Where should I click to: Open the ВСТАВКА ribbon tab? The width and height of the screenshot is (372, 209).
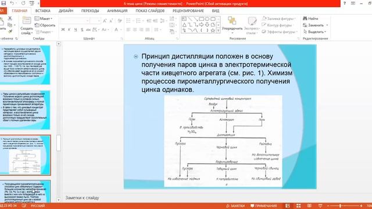tap(42, 10)
